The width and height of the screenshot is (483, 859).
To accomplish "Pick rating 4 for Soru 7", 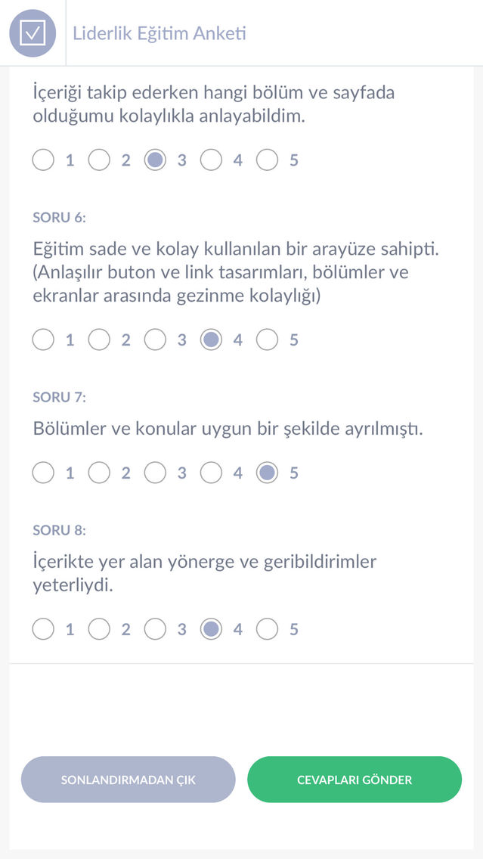I will (211, 473).
